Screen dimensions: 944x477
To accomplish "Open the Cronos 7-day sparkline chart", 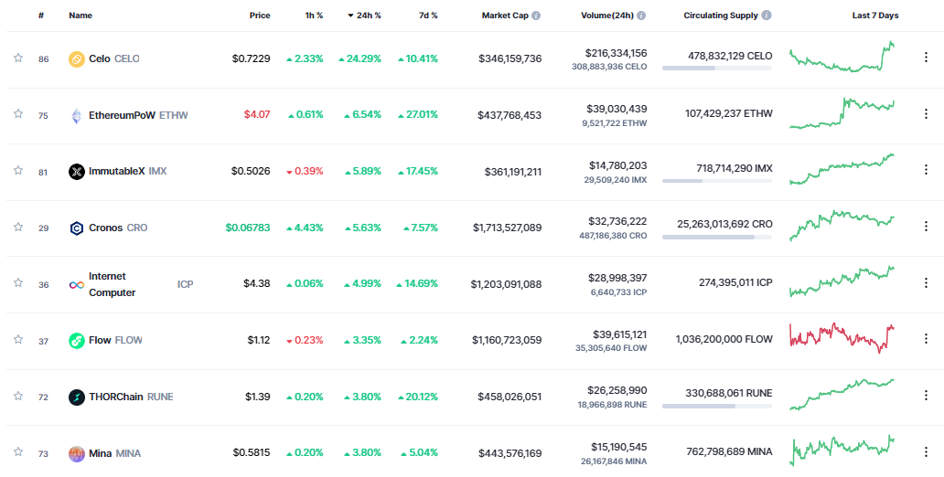I will [x=842, y=226].
